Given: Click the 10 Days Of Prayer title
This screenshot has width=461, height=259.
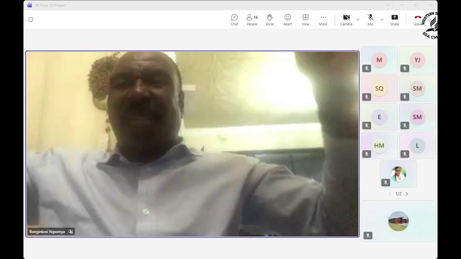Looking at the screenshot, I should click(50, 5).
